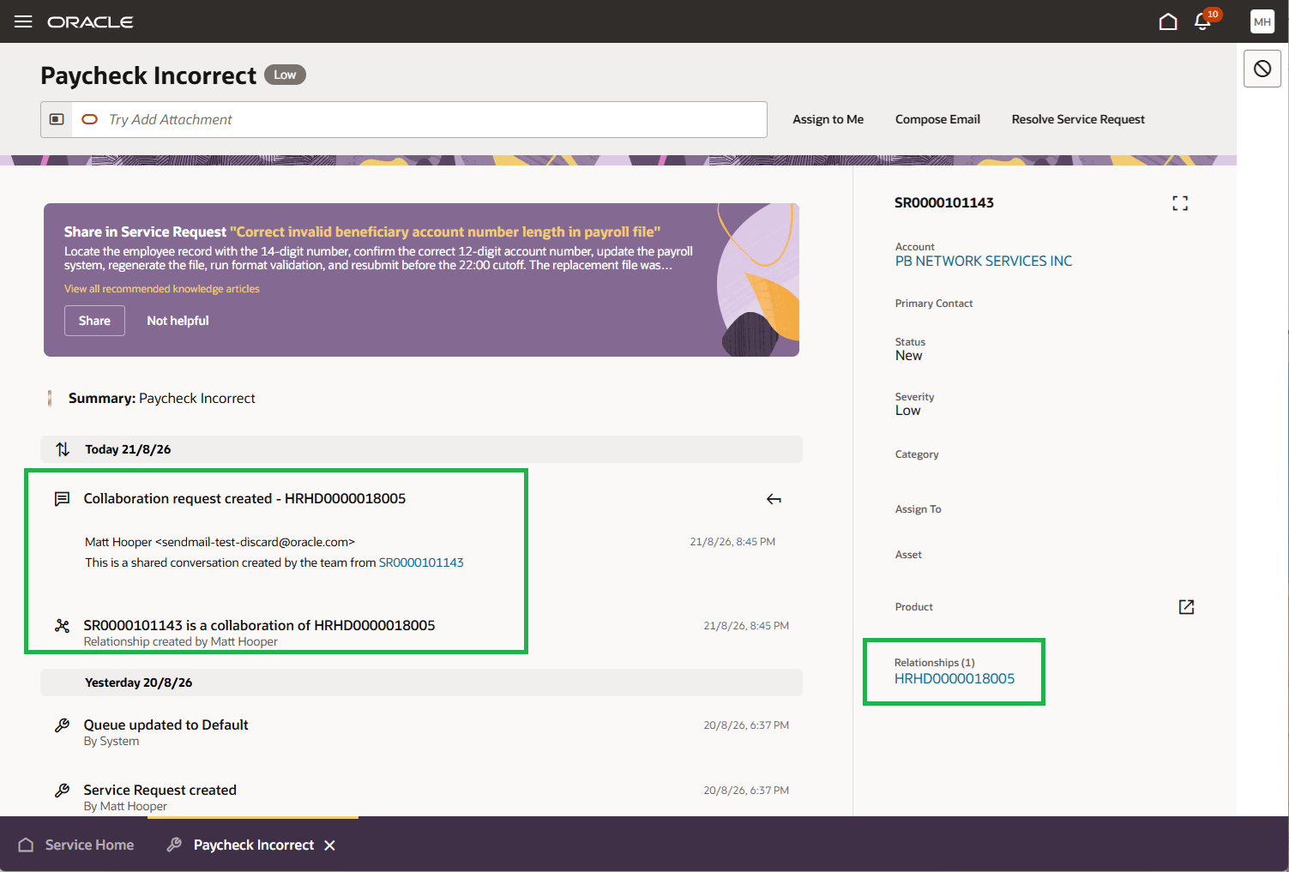The height and width of the screenshot is (872, 1289).
Task: Click the Low severity badge by title
Action: [x=285, y=75]
